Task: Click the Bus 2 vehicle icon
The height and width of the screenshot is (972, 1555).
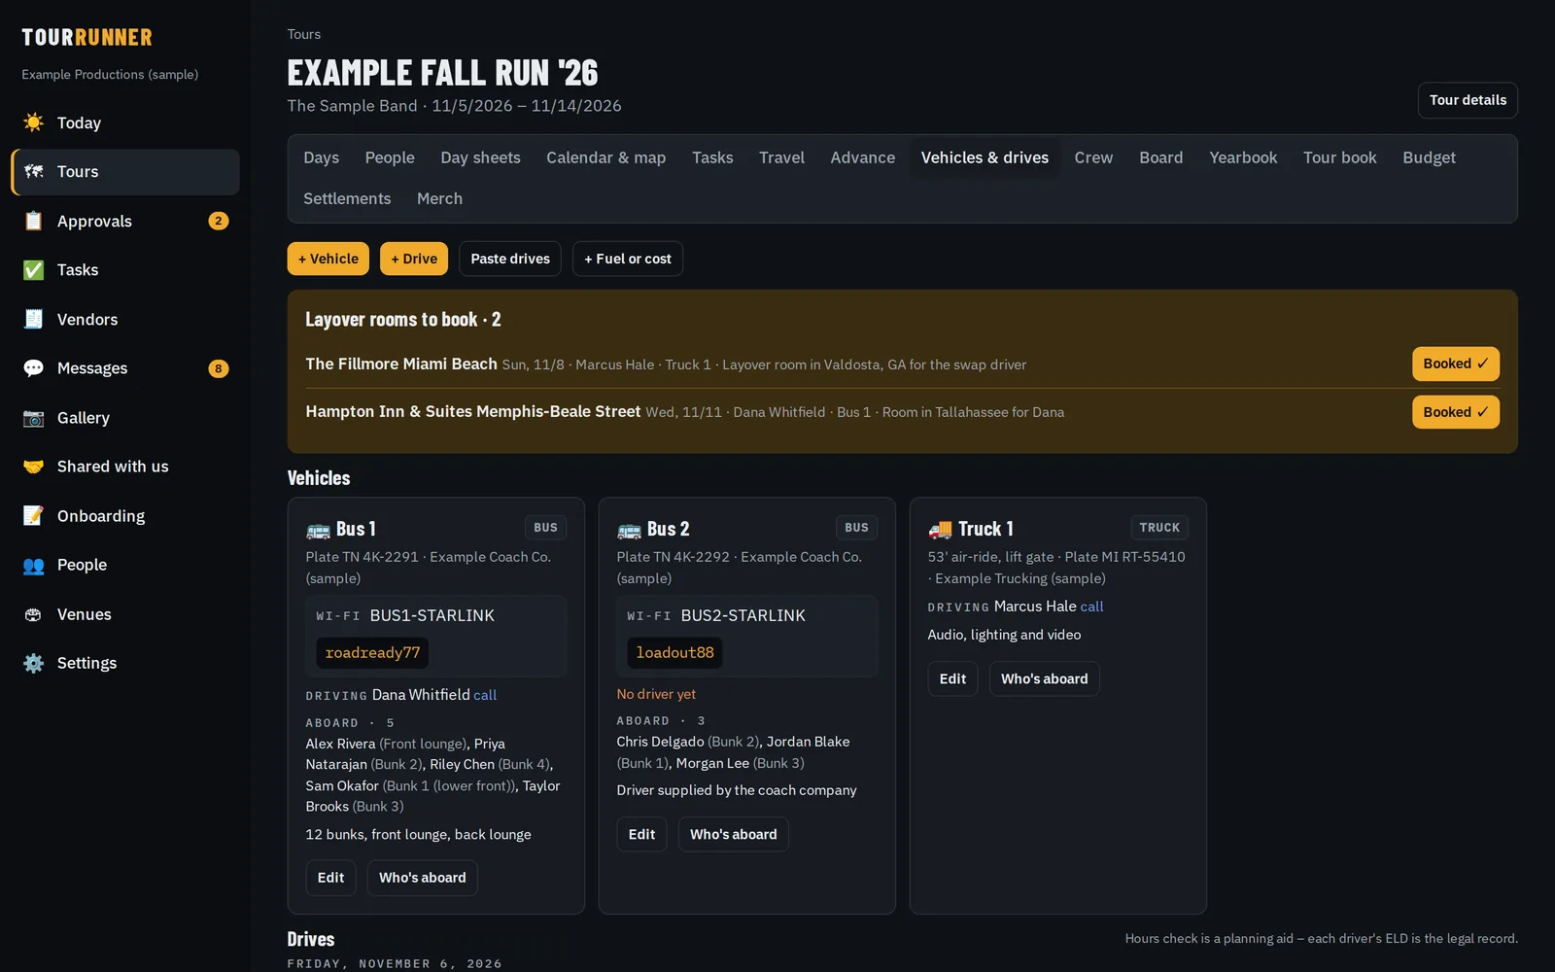Action: 629,530
